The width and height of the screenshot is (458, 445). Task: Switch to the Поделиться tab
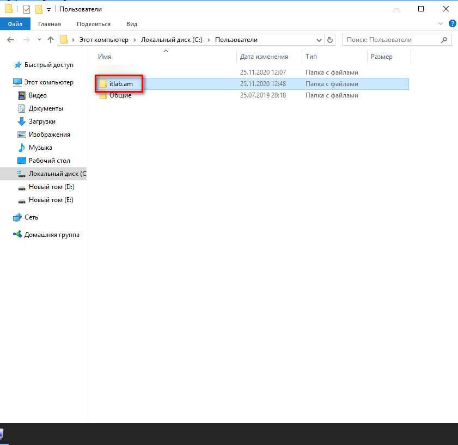click(93, 24)
